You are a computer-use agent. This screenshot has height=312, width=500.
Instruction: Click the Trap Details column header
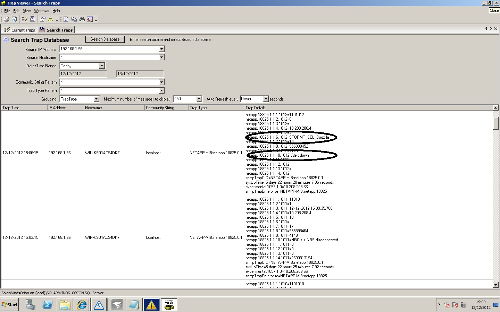368,108
